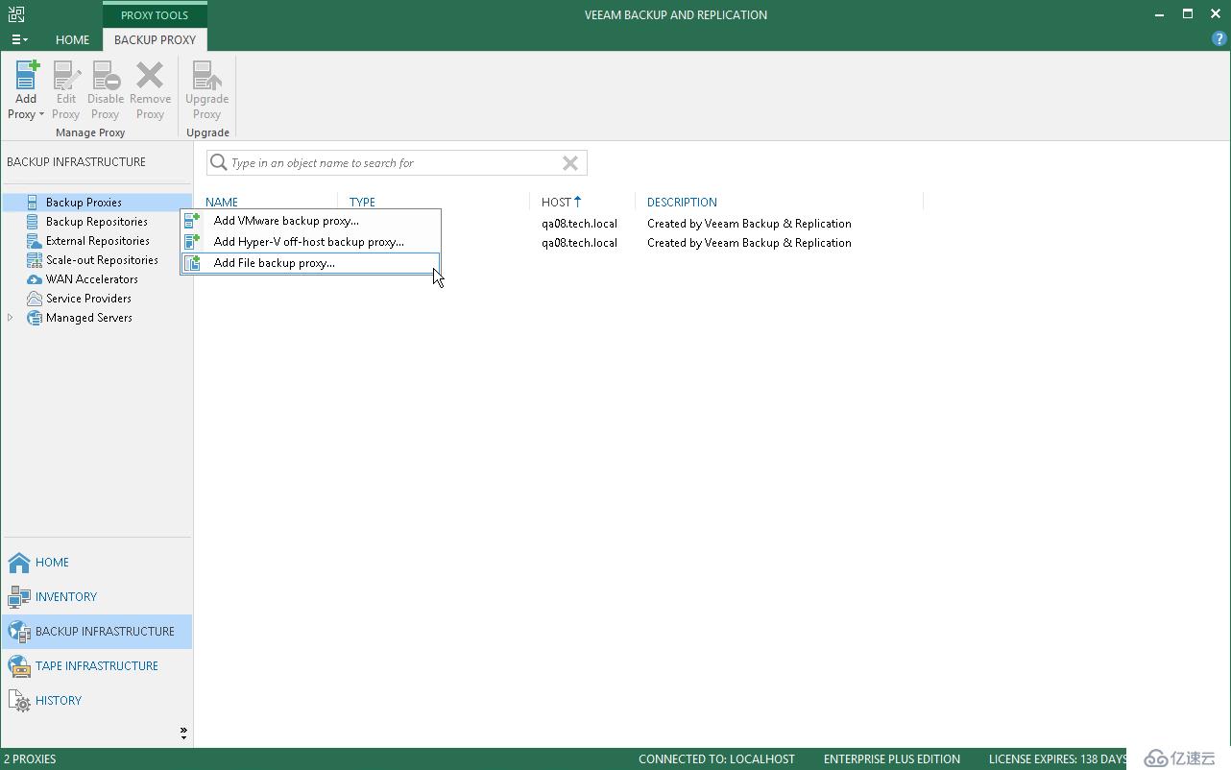Click the Add File backup proxy icon
Screen dimensions: 1231x770
pos(193,263)
